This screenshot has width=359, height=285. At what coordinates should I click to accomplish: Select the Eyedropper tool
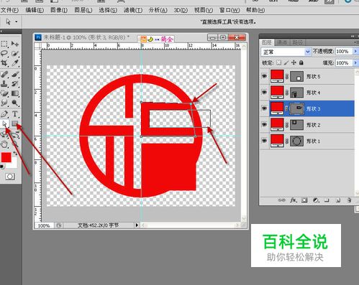pyautogui.click(x=15, y=63)
